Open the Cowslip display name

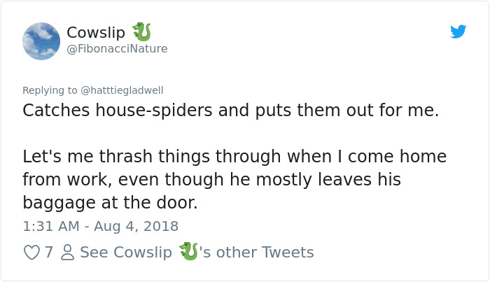click(96, 32)
